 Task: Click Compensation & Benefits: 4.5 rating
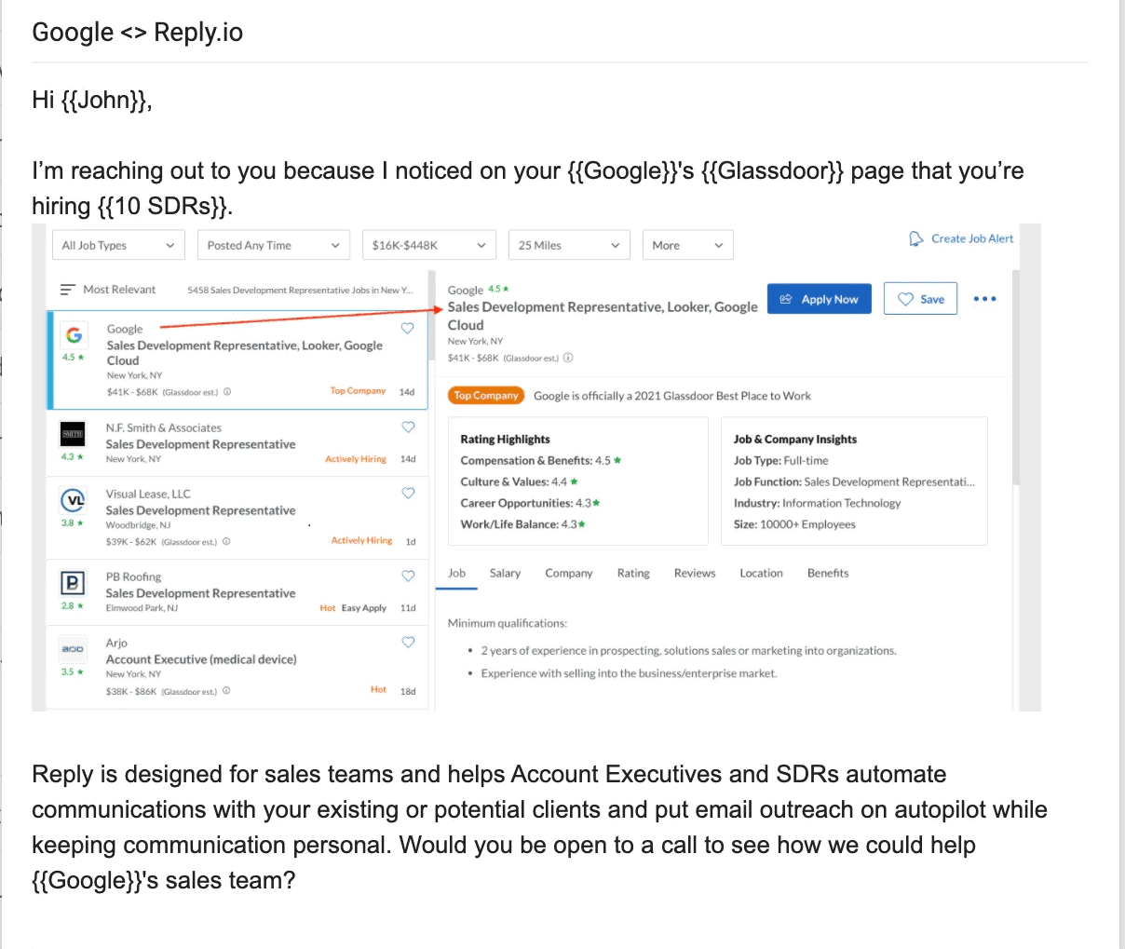[541, 460]
